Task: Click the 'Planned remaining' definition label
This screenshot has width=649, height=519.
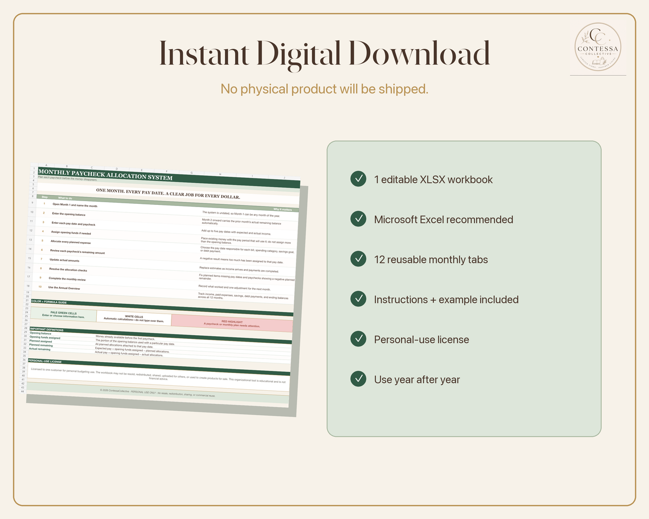Action: tap(41, 345)
